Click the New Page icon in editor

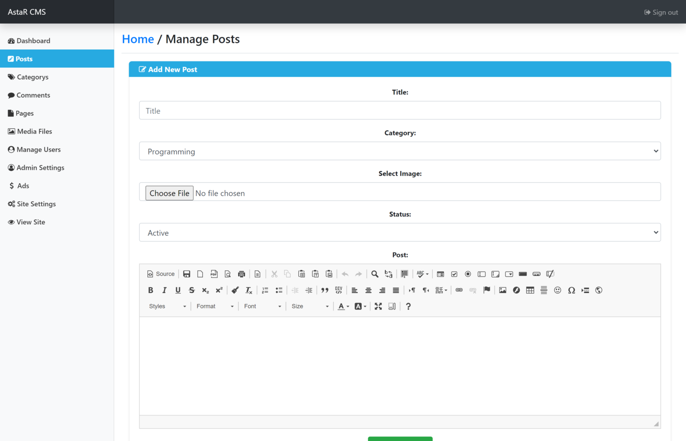point(200,274)
